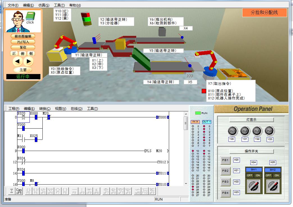This screenshot has width=293, height=207.
Task: Open the 视图(V) ladder menu
Action: [x=61, y=108]
